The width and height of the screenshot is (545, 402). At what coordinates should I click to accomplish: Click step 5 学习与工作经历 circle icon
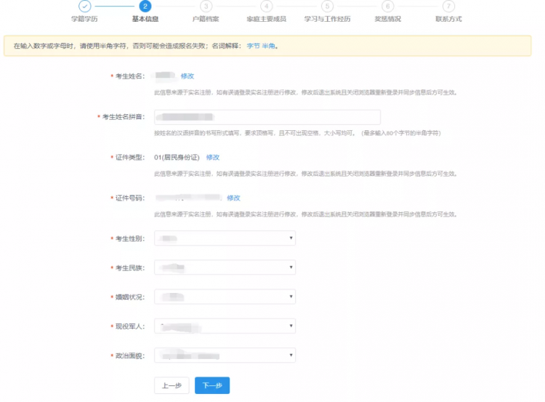tap(327, 6)
